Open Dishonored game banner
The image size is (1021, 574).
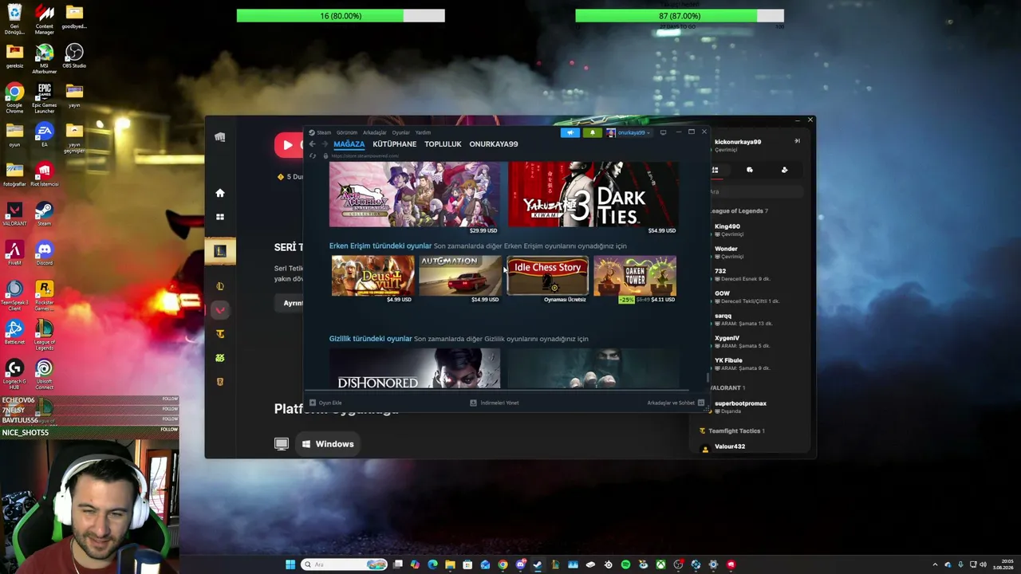[x=415, y=368]
